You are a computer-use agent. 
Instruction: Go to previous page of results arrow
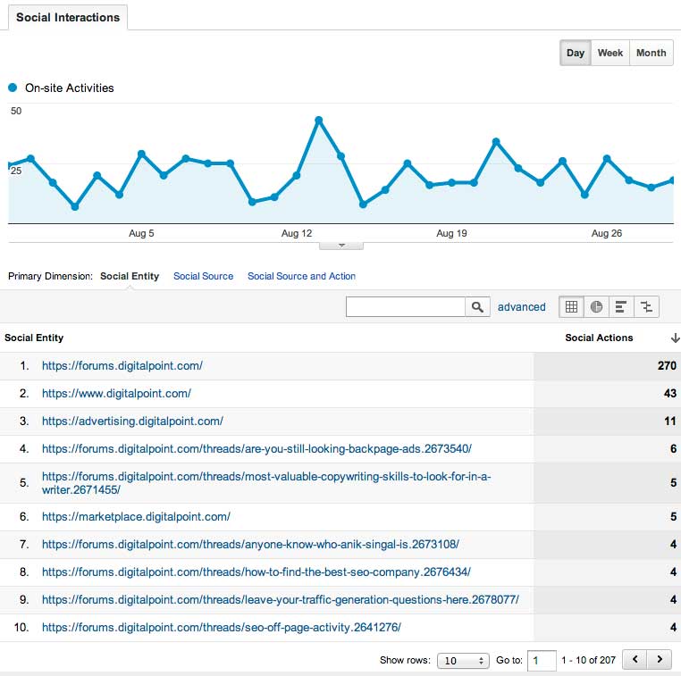click(x=635, y=660)
